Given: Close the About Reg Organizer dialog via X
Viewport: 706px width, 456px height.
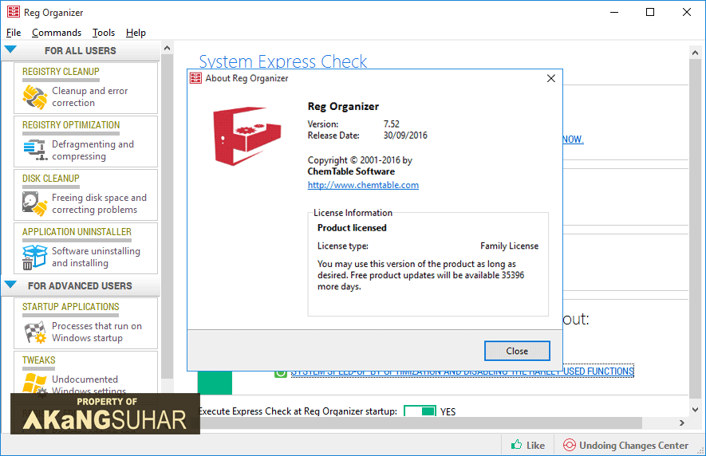Looking at the screenshot, I should (x=550, y=78).
